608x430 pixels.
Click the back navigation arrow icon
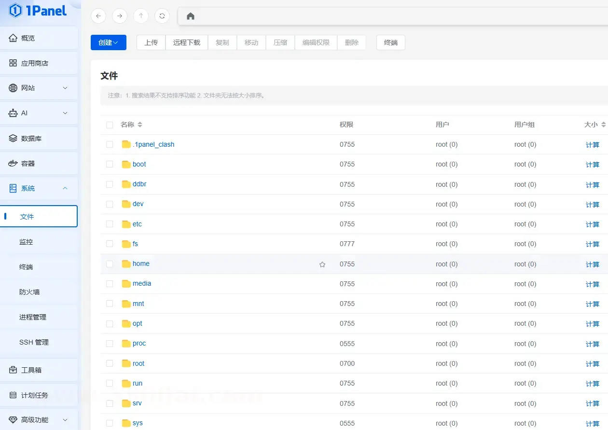(98, 16)
